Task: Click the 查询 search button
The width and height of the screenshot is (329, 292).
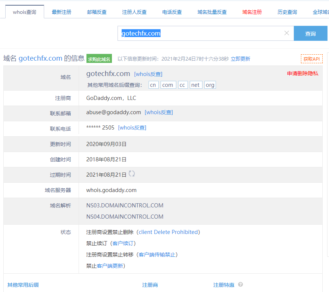Action: pyautogui.click(x=310, y=33)
